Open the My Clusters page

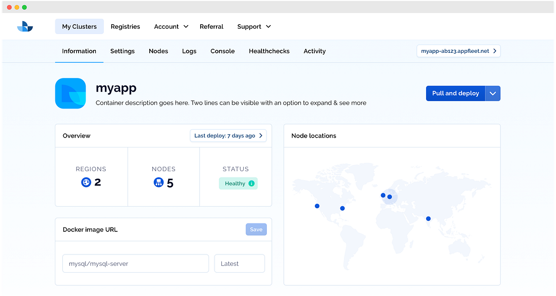click(80, 27)
